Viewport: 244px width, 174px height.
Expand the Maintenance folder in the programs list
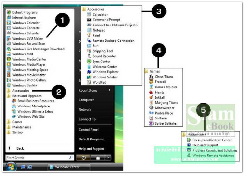(19, 127)
